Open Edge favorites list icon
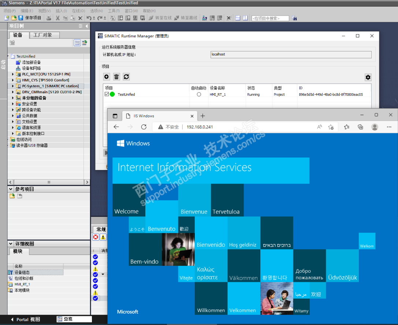398x325 pixels. (346, 127)
